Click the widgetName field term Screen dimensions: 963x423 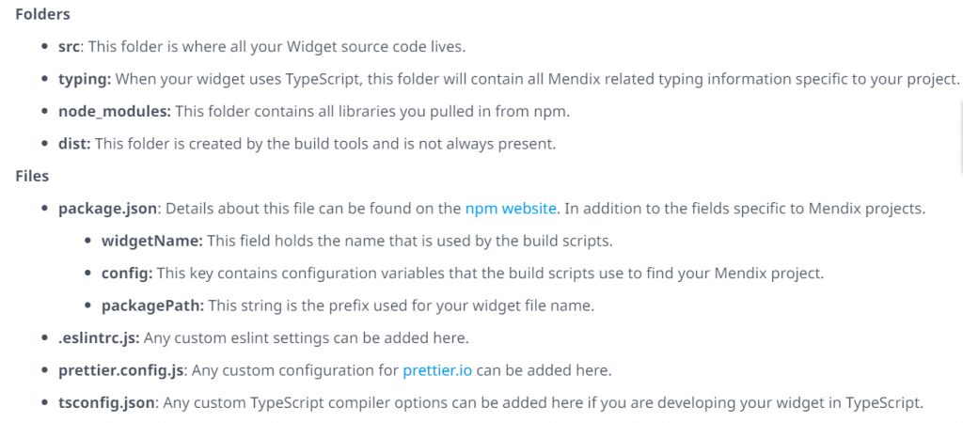pyautogui.click(x=151, y=241)
